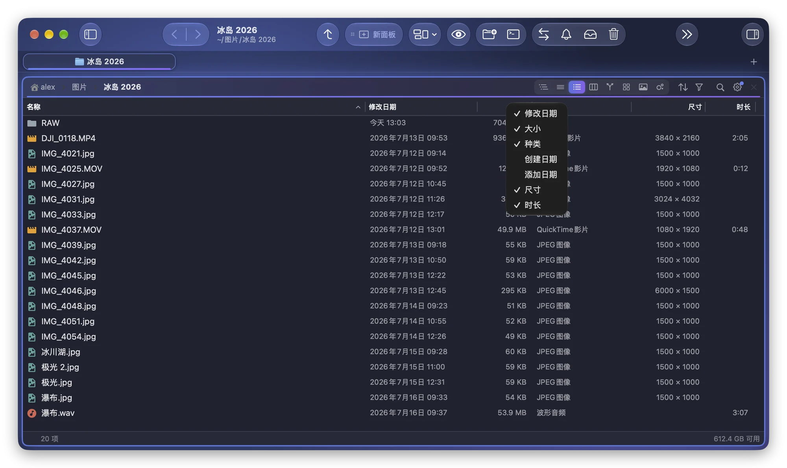Expand the toolbar overflow chevrons
The width and height of the screenshot is (787, 468).
click(x=687, y=34)
